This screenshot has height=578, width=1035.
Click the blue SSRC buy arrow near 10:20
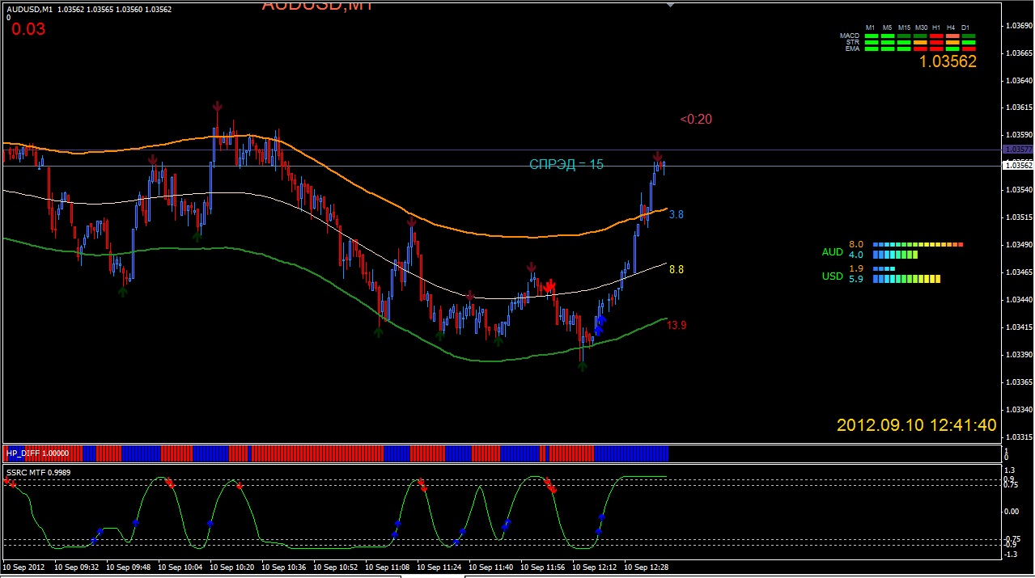coord(210,524)
